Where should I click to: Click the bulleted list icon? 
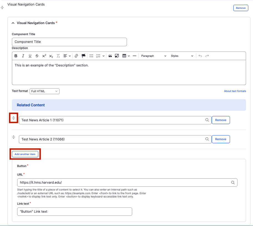91,56
